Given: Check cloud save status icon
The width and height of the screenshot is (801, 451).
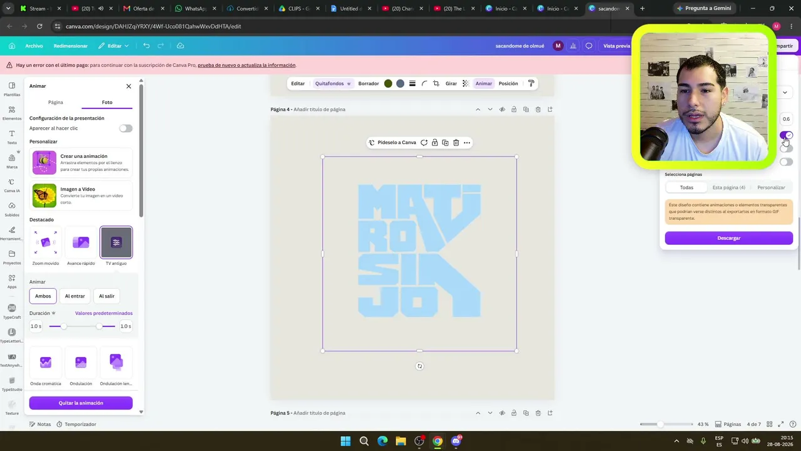Looking at the screenshot, I should pos(180,46).
